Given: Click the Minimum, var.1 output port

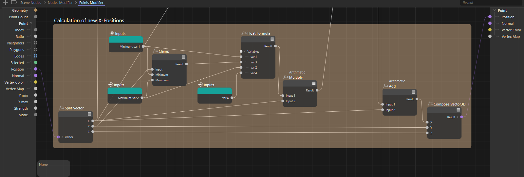Looking at the screenshot, I should [x=143, y=46].
